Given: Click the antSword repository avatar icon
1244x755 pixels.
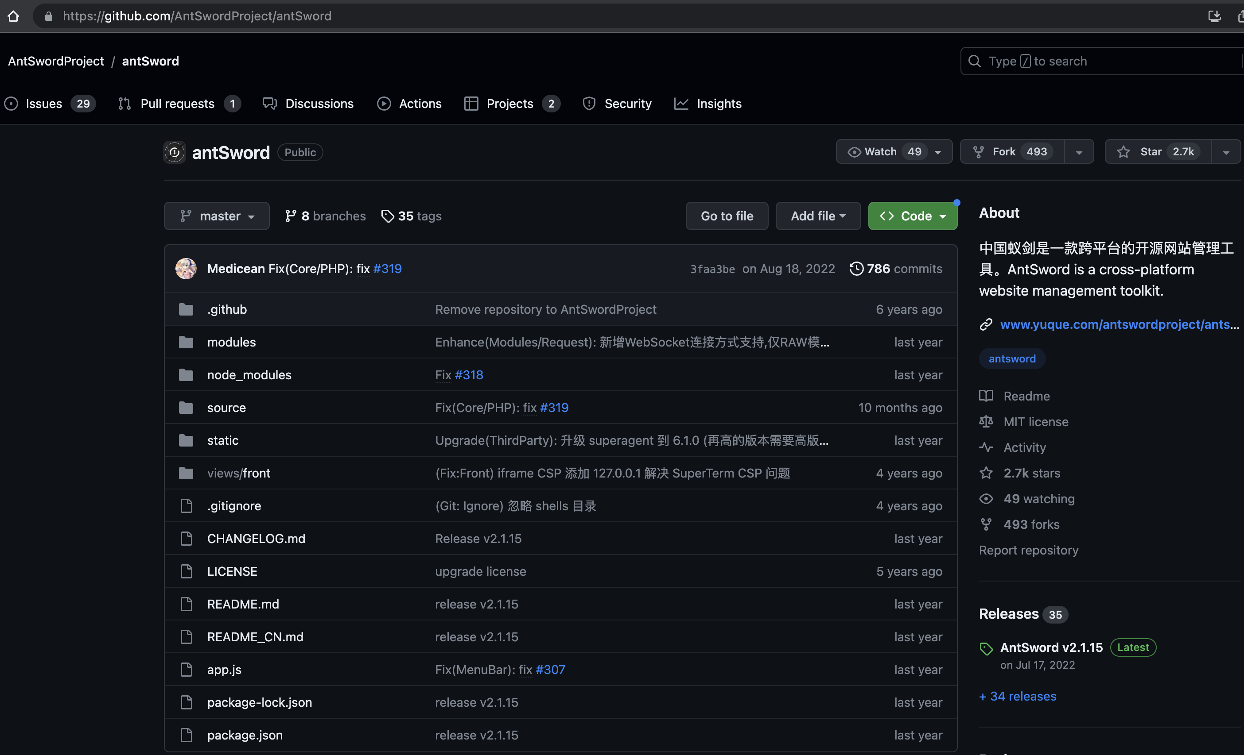Looking at the screenshot, I should pyautogui.click(x=175, y=152).
